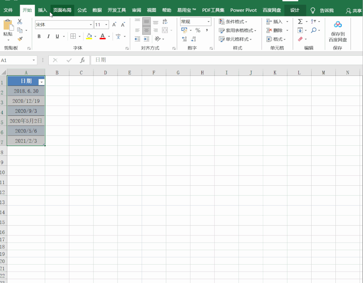The image size is (363, 283).
Task: Apply yellow fill color bucket
Action: [x=89, y=36]
